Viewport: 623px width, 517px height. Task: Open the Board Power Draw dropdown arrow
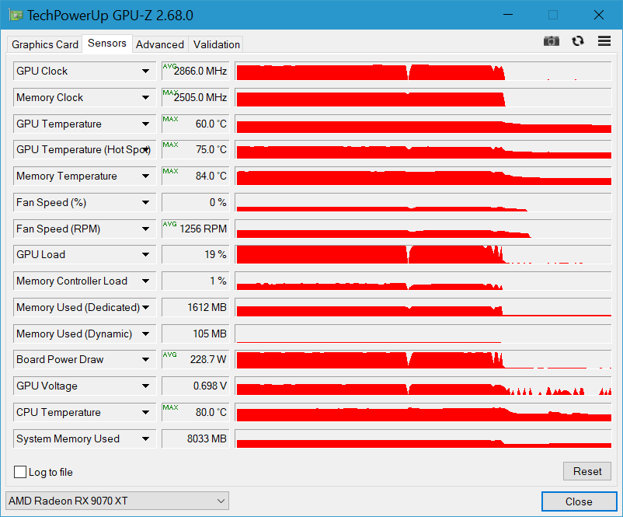click(145, 360)
